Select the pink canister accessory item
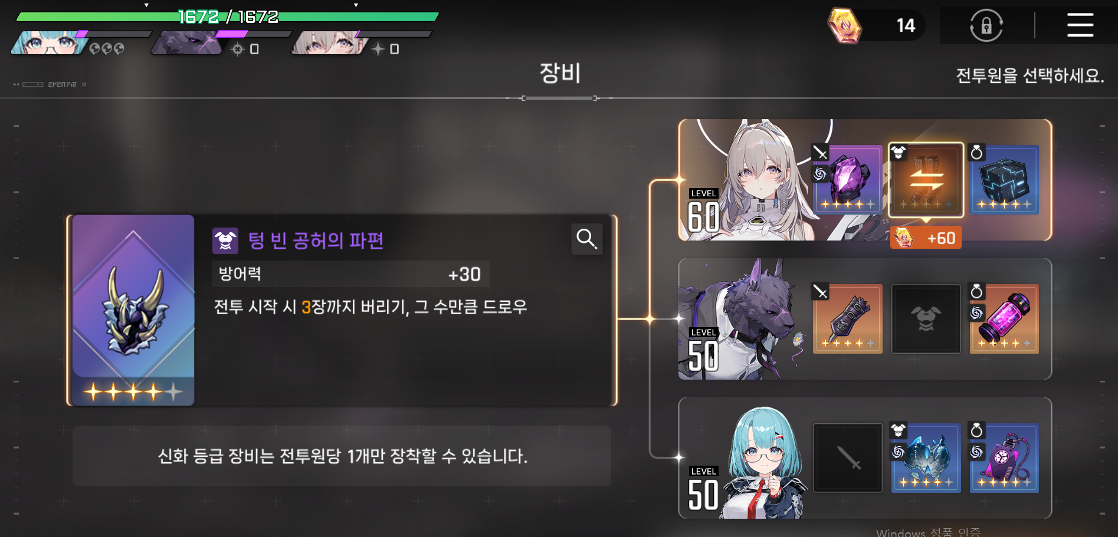The image size is (1118, 537). coord(1004,319)
